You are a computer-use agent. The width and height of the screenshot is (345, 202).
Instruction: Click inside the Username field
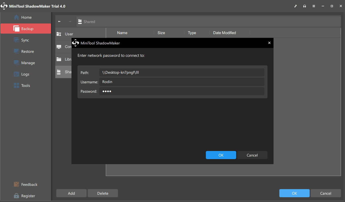182,82
